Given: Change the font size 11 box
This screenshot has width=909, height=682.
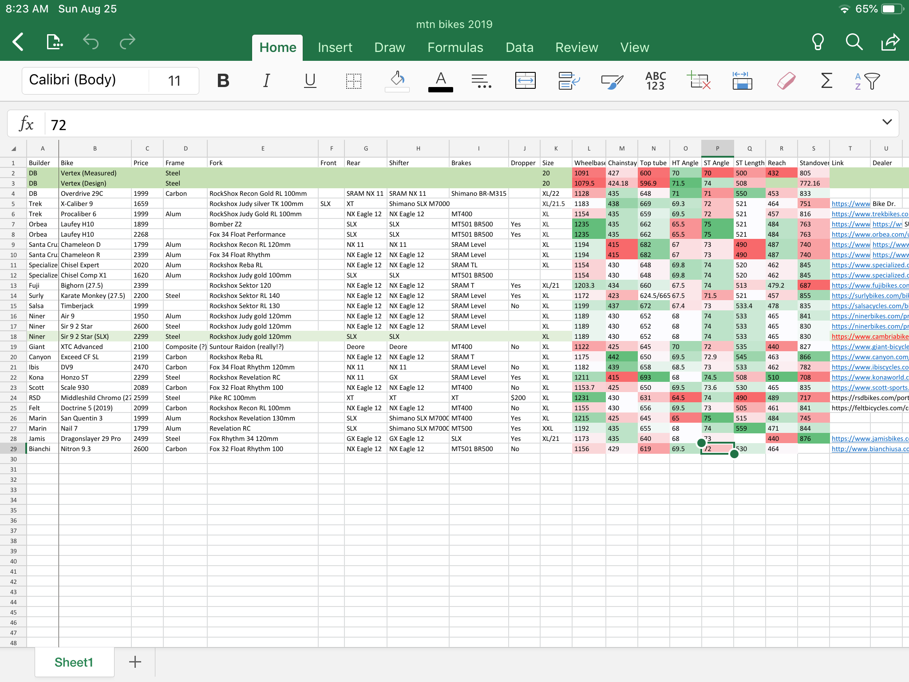Looking at the screenshot, I should tap(174, 80).
